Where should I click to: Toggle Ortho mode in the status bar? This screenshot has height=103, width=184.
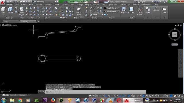click(x=106, y=96)
